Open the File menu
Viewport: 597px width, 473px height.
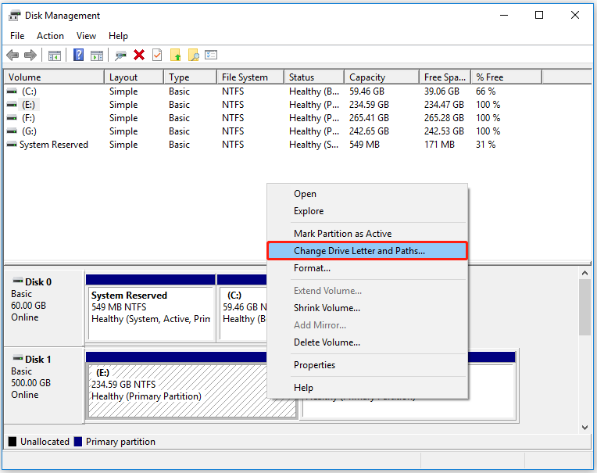pyautogui.click(x=17, y=36)
